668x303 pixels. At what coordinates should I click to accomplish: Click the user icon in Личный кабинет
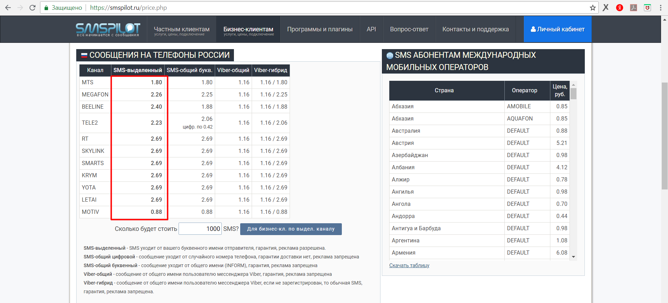tap(533, 29)
